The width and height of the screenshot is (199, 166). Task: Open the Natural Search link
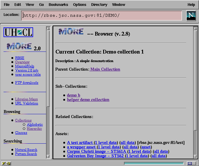26,150
